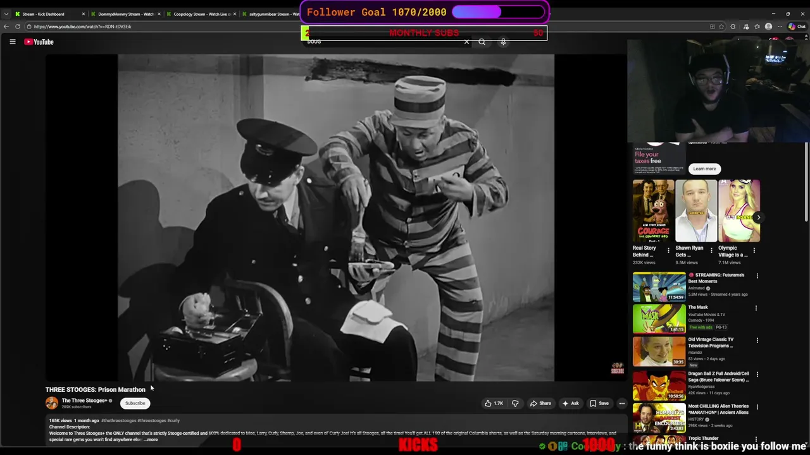810x455 pixels.
Task: Open options menu for Real Story short
Action: pyautogui.click(x=668, y=250)
